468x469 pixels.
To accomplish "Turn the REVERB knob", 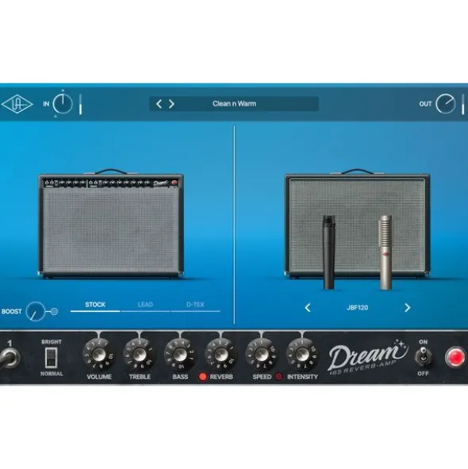I will 221,355.
